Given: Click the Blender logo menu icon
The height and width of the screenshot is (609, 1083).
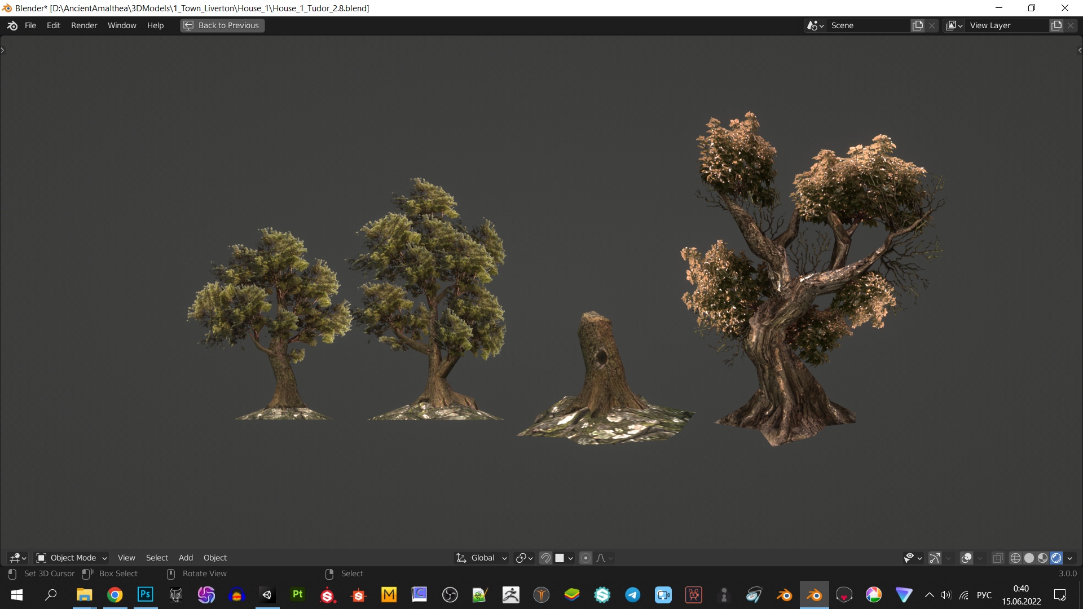Looking at the screenshot, I should 12,25.
